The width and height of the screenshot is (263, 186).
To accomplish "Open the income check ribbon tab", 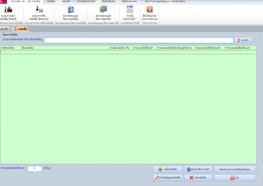I will [x=86, y=1].
